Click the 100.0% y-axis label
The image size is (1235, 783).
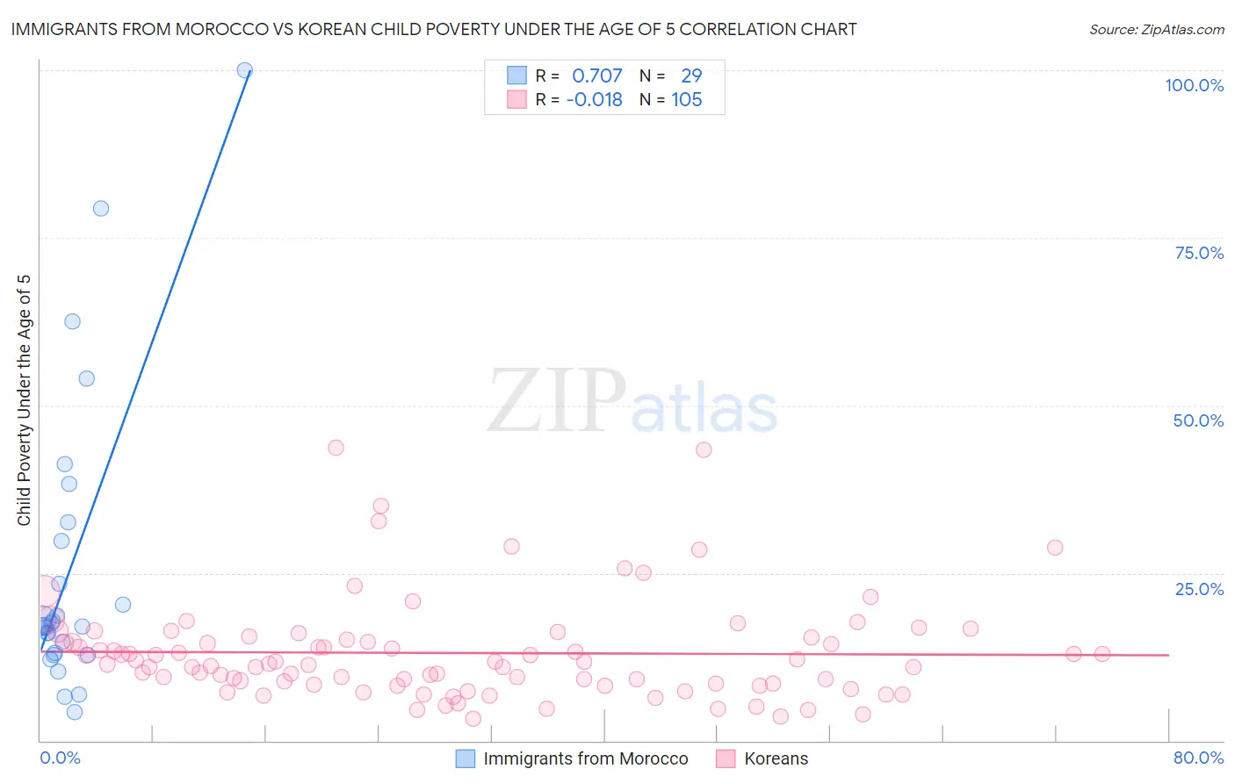click(1195, 85)
